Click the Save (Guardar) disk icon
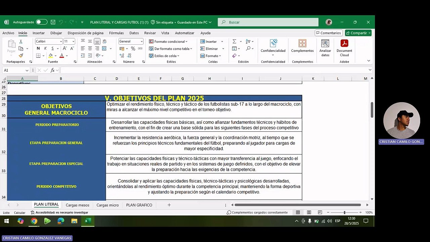Image resolution: width=430 pixels, height=242 pixels. [53, 22]
